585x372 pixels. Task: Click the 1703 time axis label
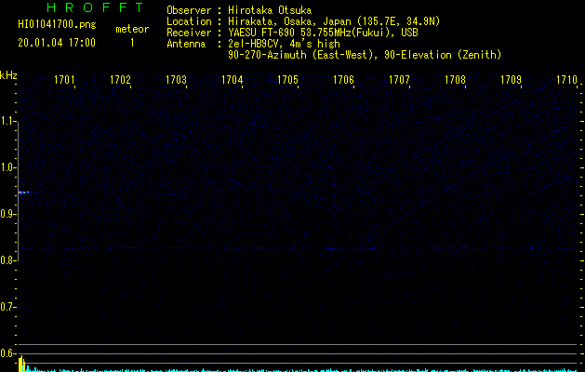point(176,80)
